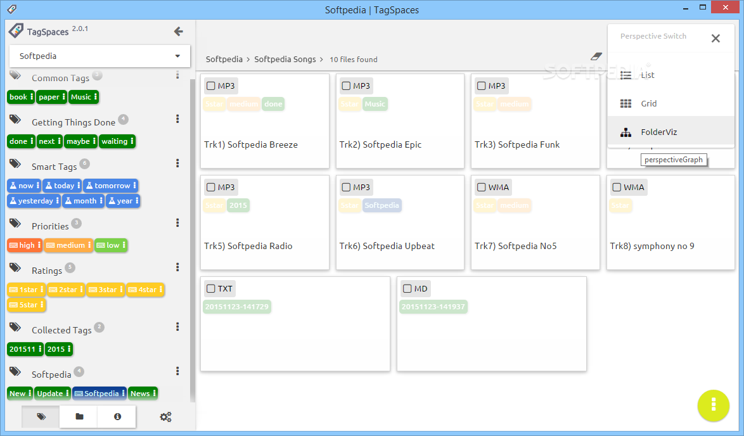Switch to the tags panel tab
Image resolution: width=744 pixels, height=436 pixels.
(x=41, y=416)
